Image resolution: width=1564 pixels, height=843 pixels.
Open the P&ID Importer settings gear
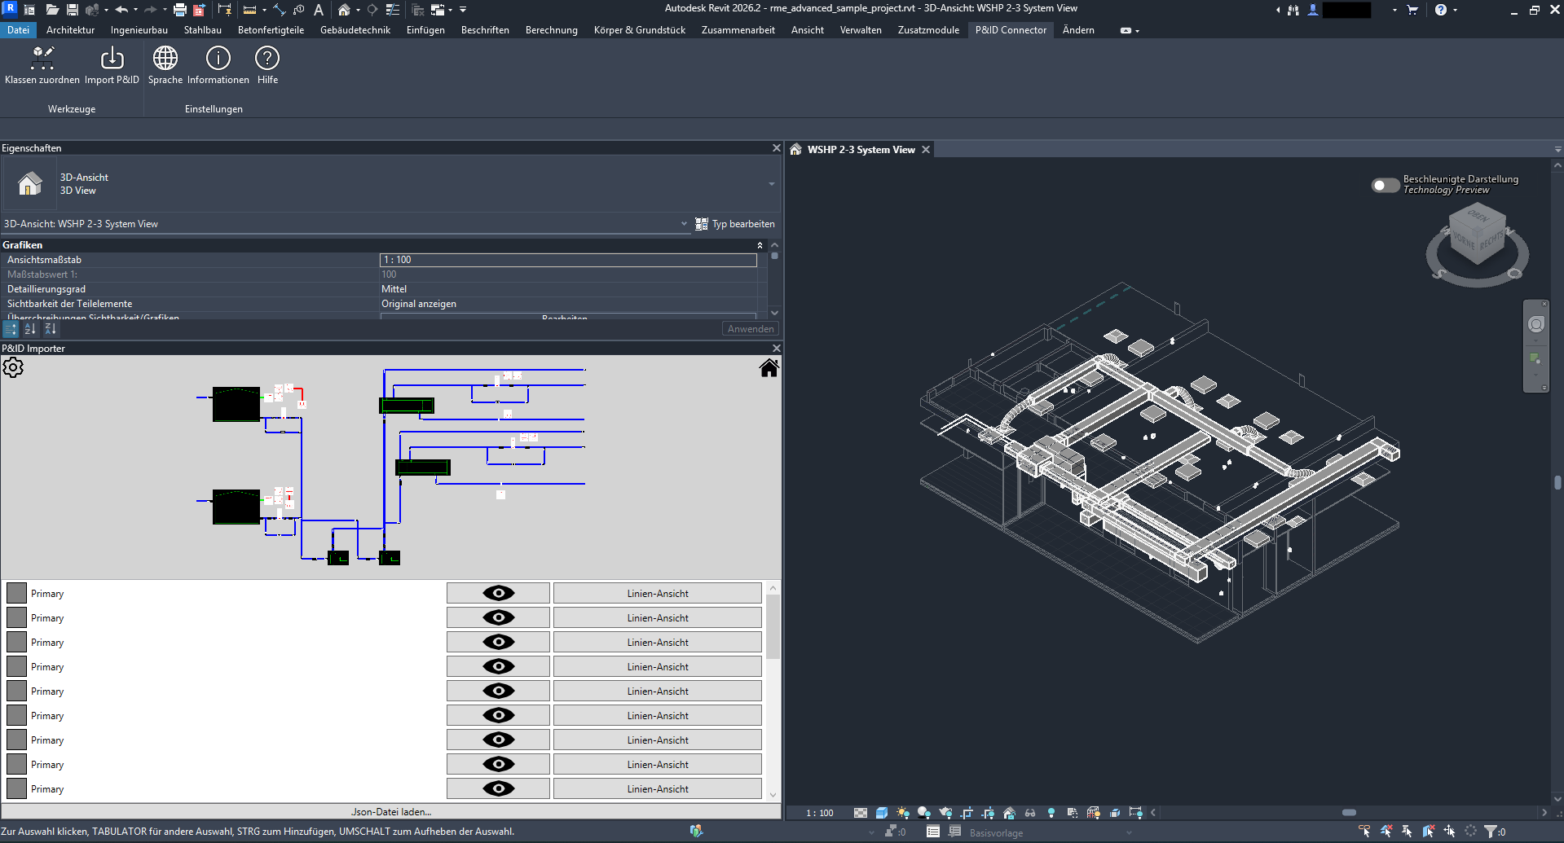pyautogui.click(x=13, y=367)
